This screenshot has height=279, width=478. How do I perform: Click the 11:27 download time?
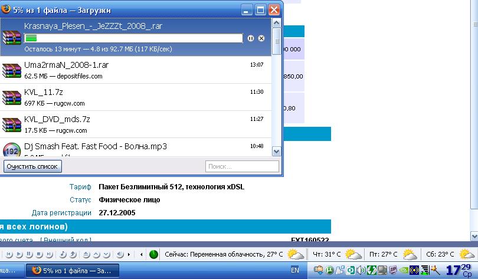click(x=257, y=119)
